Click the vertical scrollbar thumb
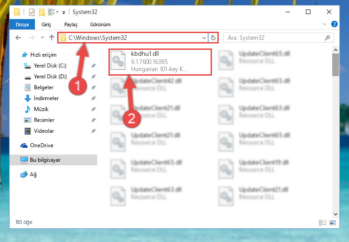This screenshot has width=349, height=242. (336, 65)
